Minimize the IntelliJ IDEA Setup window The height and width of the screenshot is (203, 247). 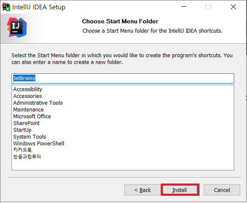point(184,7)
